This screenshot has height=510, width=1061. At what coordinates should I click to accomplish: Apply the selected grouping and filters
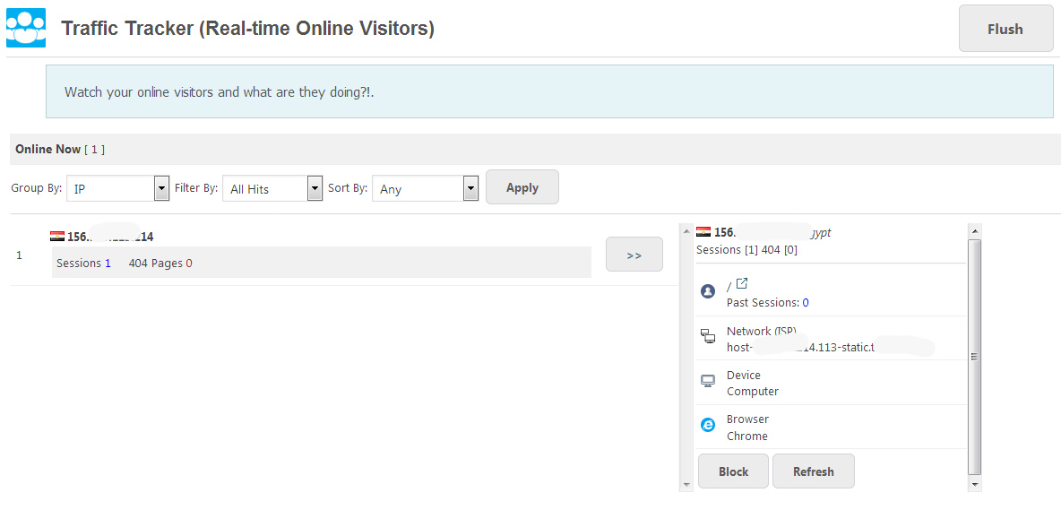click(x=522, y=187)
